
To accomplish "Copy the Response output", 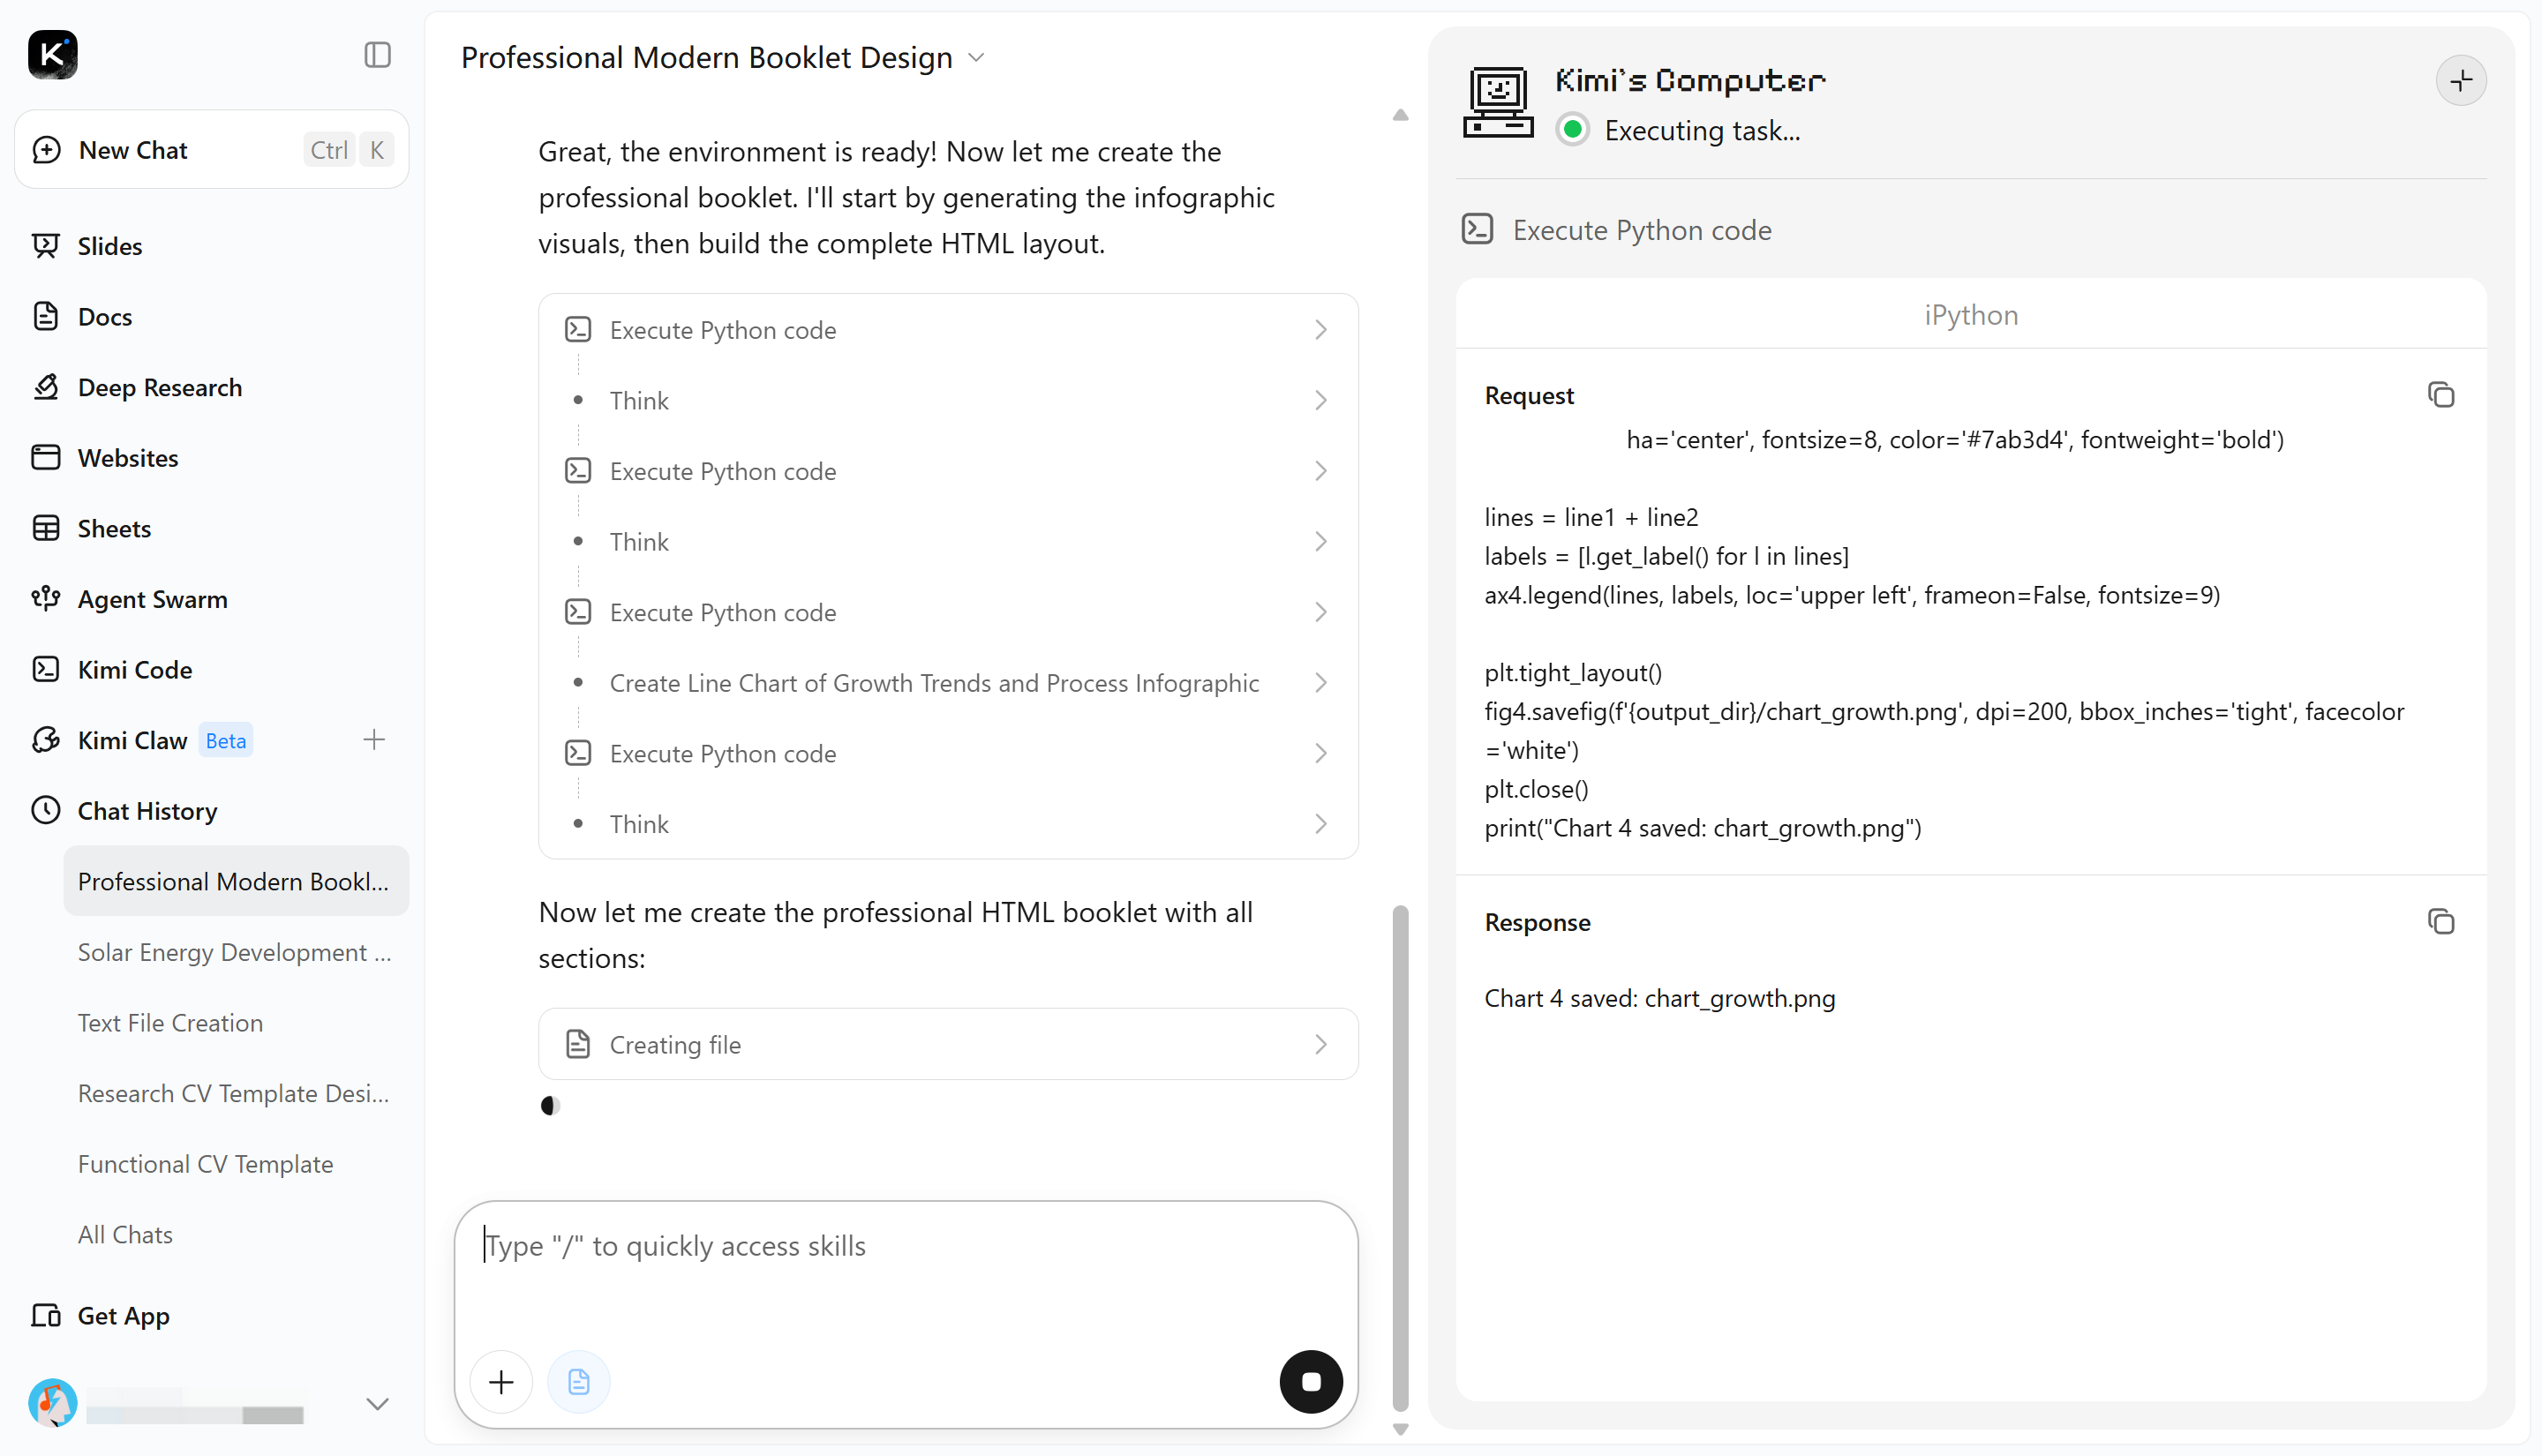I will coord(2441,922).
